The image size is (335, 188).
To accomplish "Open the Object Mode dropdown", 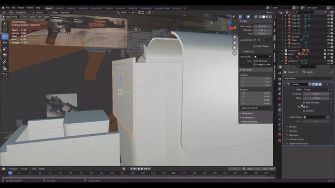I will (11, 17).
